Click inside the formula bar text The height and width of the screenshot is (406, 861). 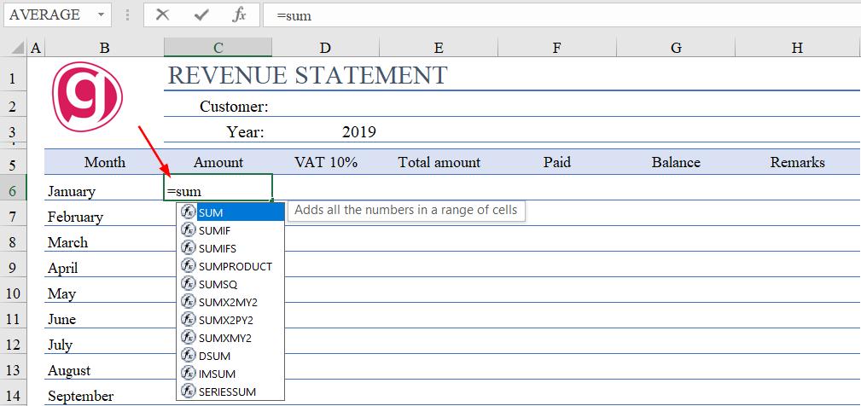pos(512,15)
